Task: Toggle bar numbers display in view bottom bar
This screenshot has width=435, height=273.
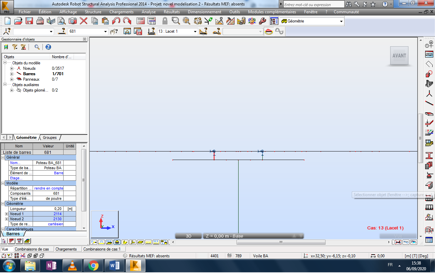Action: [x=101, y=242]
